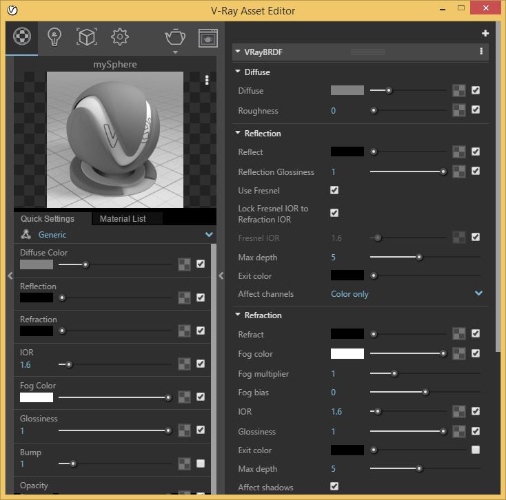Viewport: 506px width, 500px height.
Task: Click texture slot next to Refract
Action: click(459, 334)
